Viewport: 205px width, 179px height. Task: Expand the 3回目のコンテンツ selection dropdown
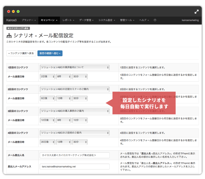pos(75,111)
